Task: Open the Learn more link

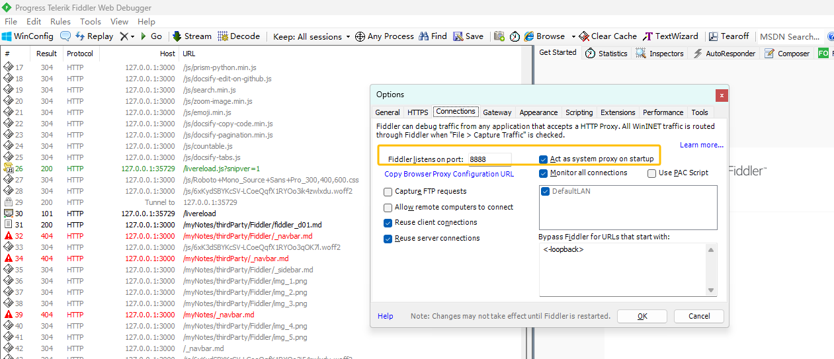Action: click(x=702, y=145)
